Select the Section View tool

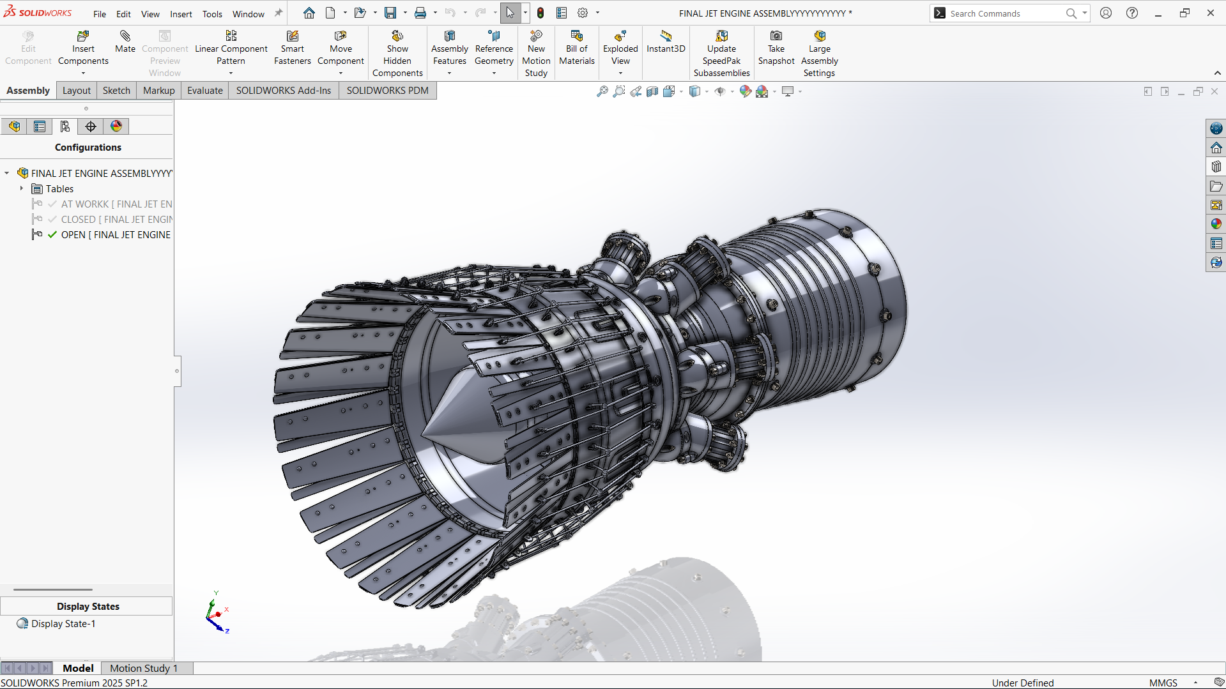(652, 91)
